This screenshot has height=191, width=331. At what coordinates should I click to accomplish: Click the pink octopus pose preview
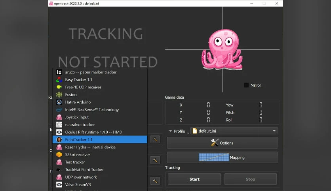click(x=222, y=50)
